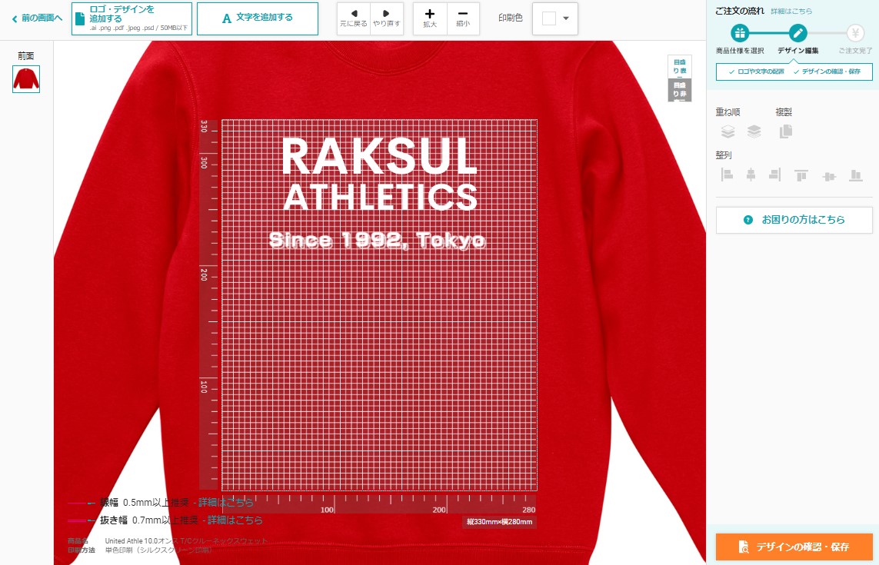
Task: Align objects to the left edge
Action: pyautogui.click(x=727, y=175)
